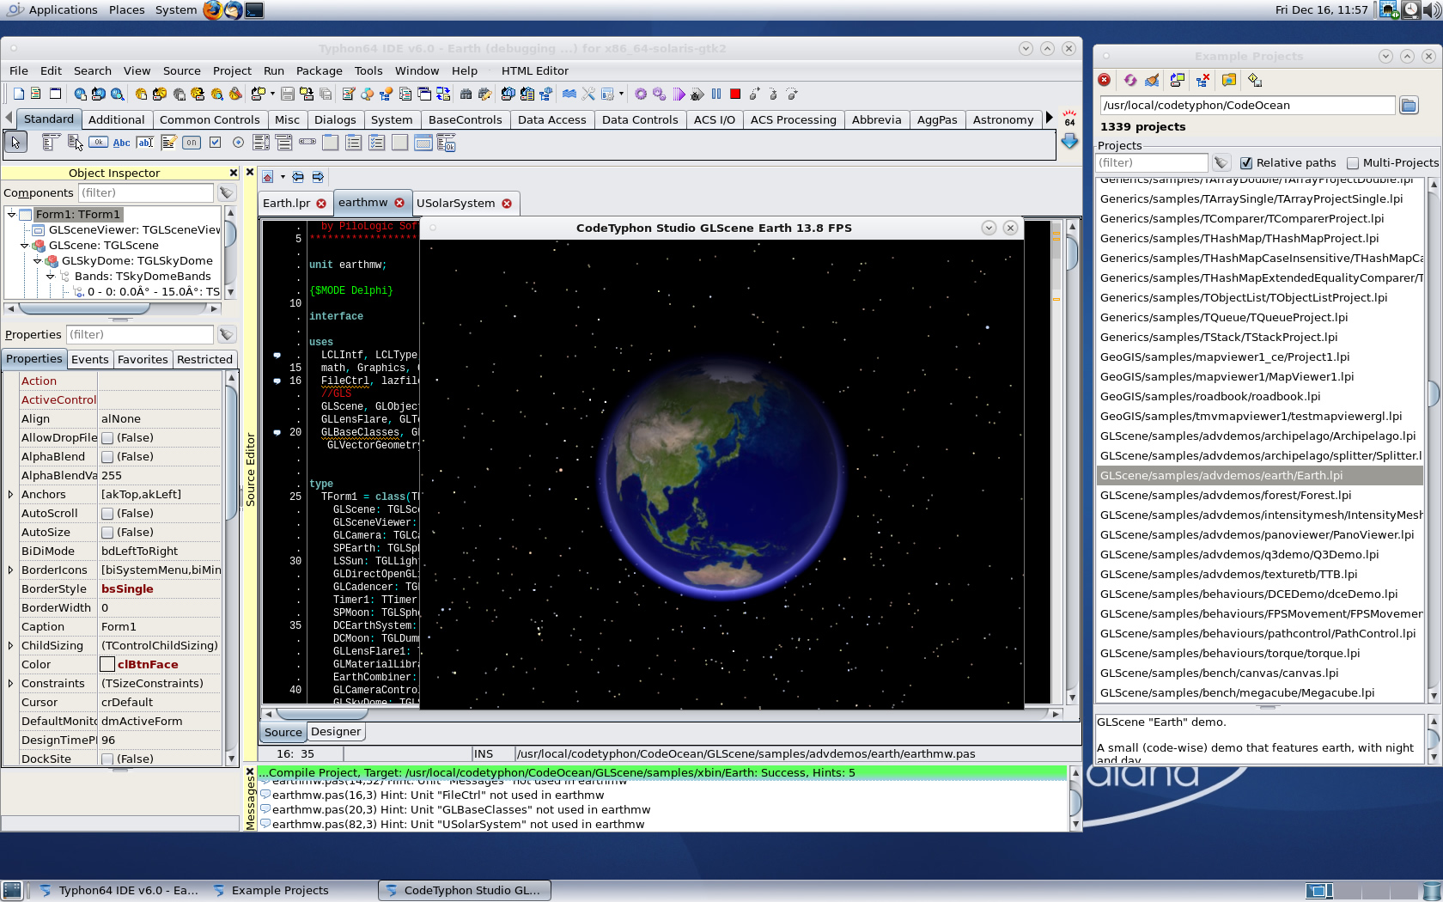Viewport: 1443px width, 902px height.
Task: Pick the TLabel 'Abc' component icon
Action: pos(122,143)
